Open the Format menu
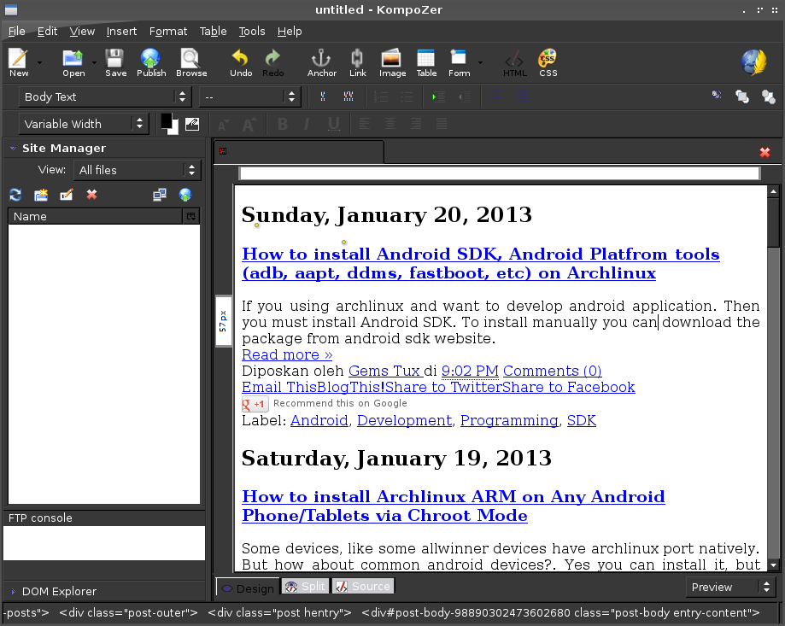The width and height of the screenshot is (785, 626). tap(167, 31)
